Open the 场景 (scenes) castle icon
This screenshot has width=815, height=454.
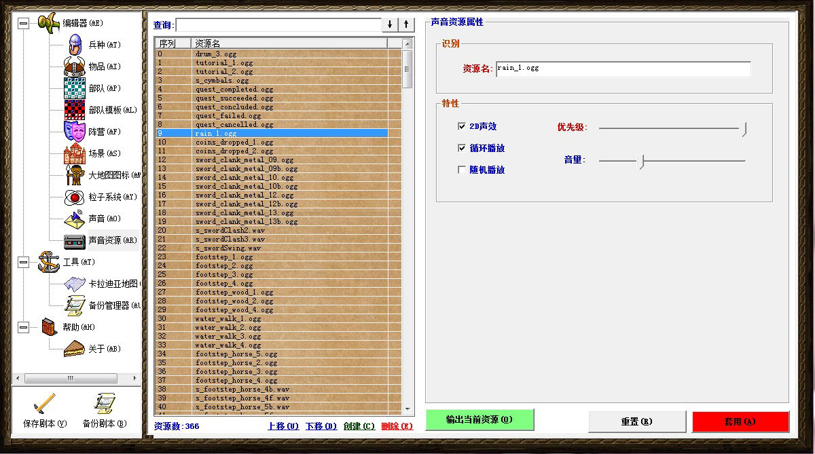click(x=75, y=153)
